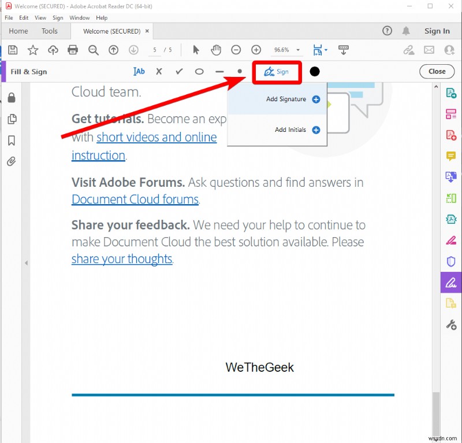Viewport: 462px width, 443px height.
Task: Select the oval annotation tool
Action: [x=199, y=71]
